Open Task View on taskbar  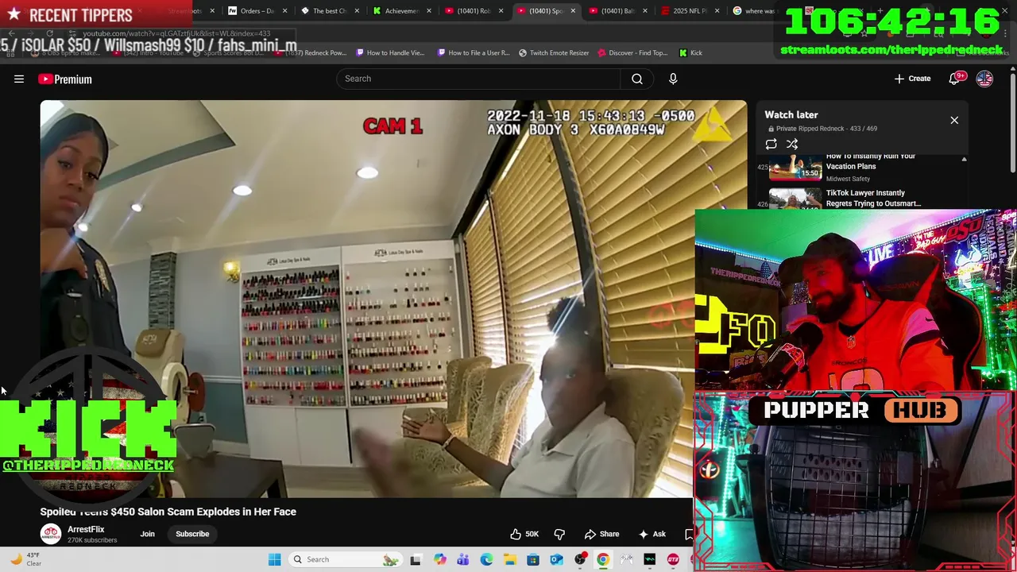click(415, 559)
